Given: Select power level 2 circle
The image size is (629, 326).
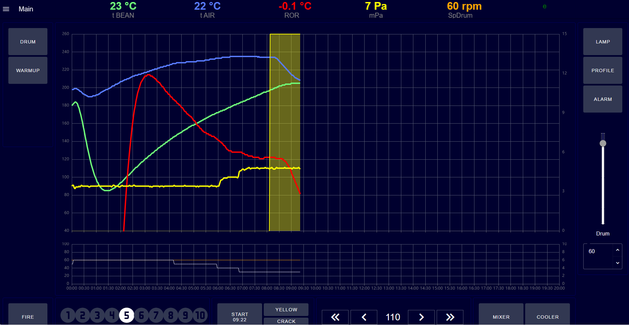Looking at the screenshot, I should click(x=82, y=315).
